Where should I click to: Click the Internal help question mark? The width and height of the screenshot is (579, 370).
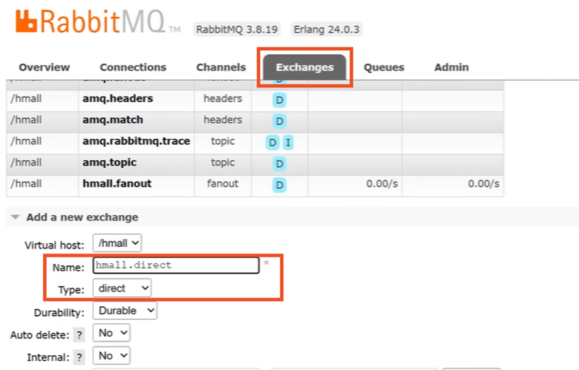pos(79,358)
